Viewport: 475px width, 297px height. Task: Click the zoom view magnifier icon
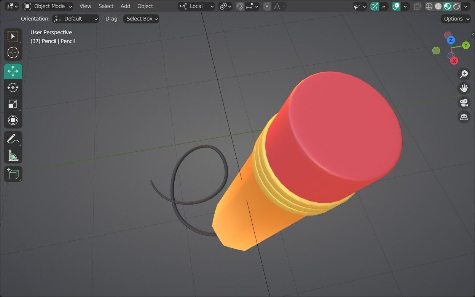pyautogui.click(x=464, y=74)
